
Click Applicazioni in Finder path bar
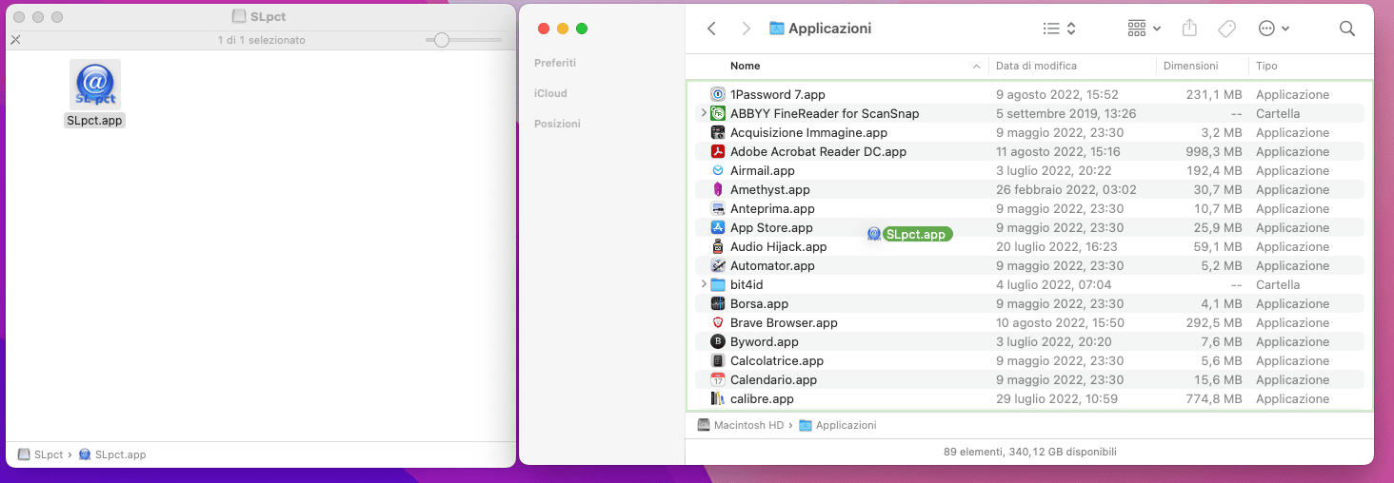tap(838, 425)
